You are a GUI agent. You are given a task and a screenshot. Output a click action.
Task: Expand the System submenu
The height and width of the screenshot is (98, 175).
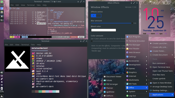tap(137, 91)
